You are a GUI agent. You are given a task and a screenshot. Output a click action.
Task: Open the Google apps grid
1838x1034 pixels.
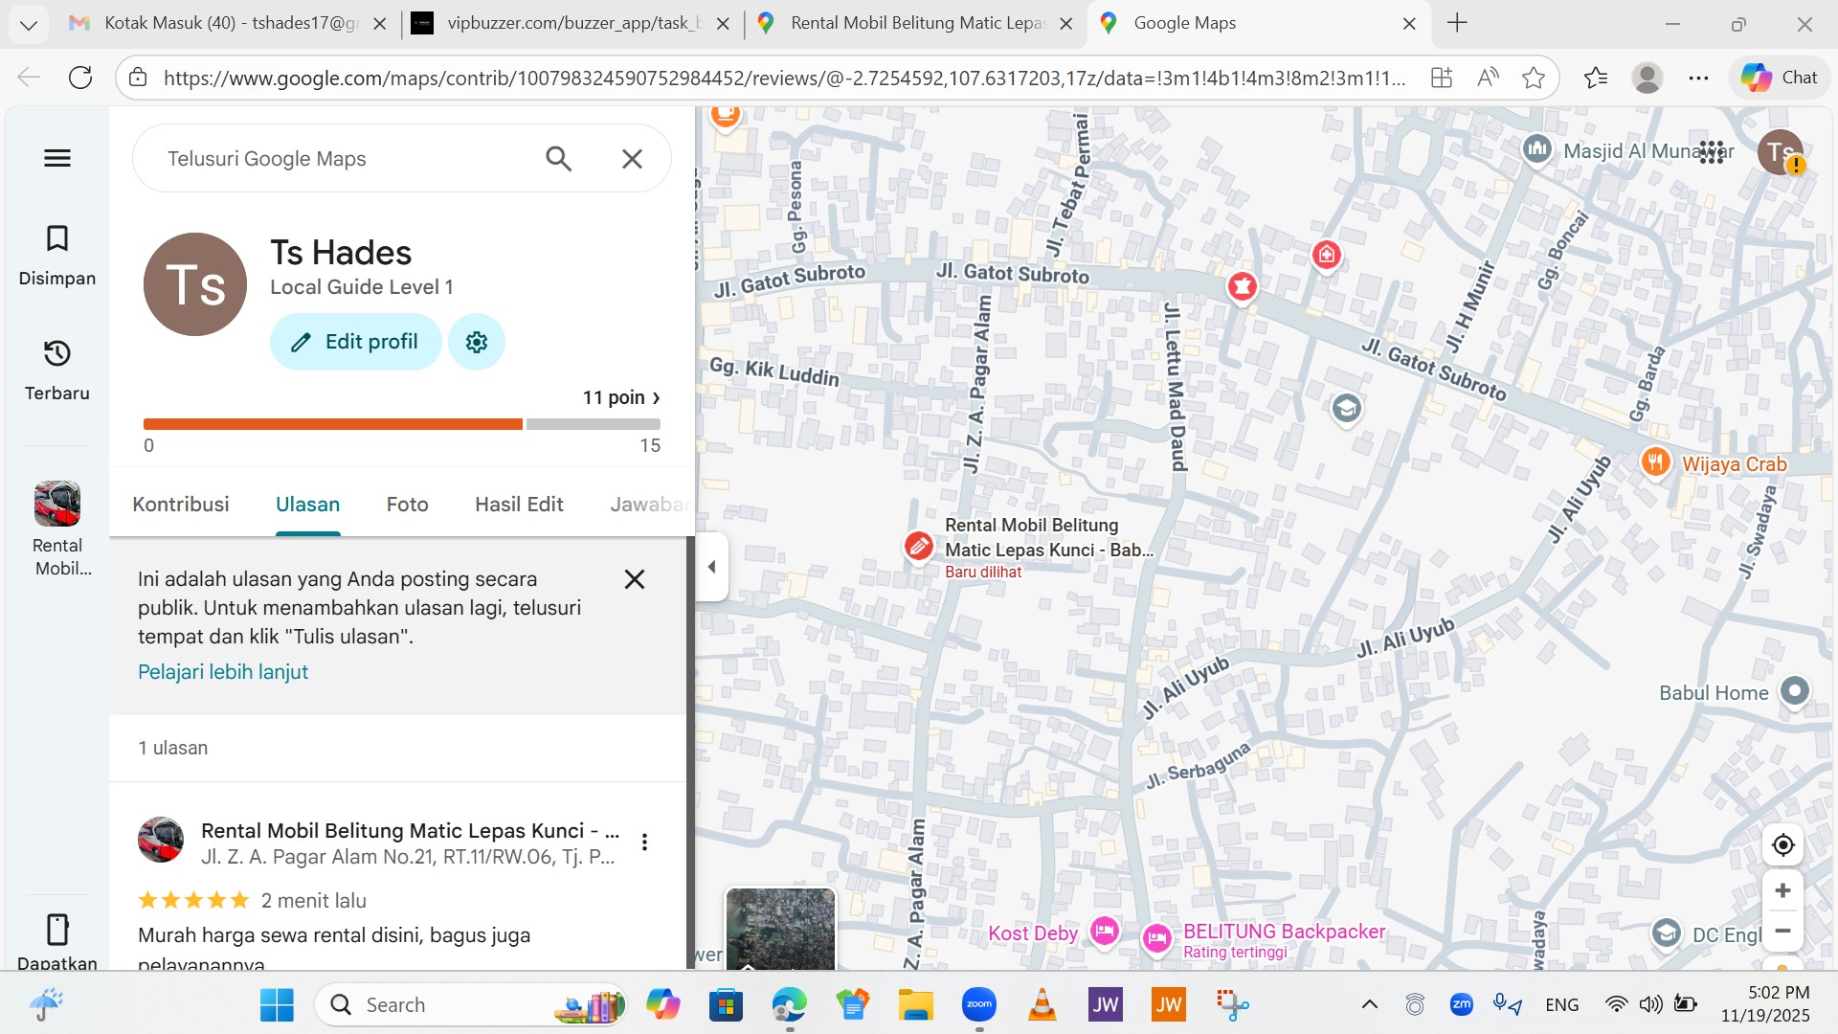tap(1712, 152)
